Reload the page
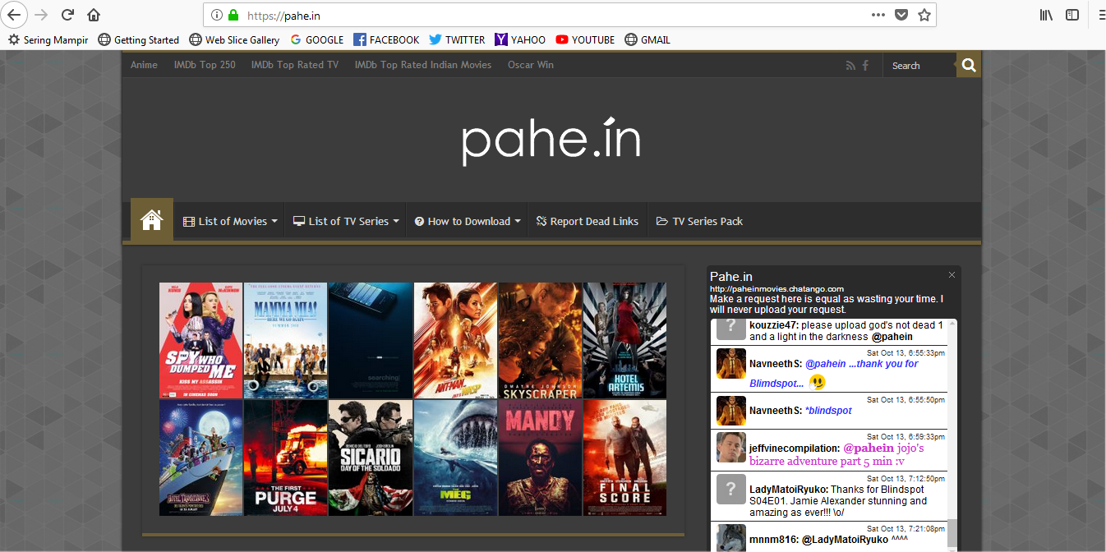 pyautogui.click(x=67, y=14)
